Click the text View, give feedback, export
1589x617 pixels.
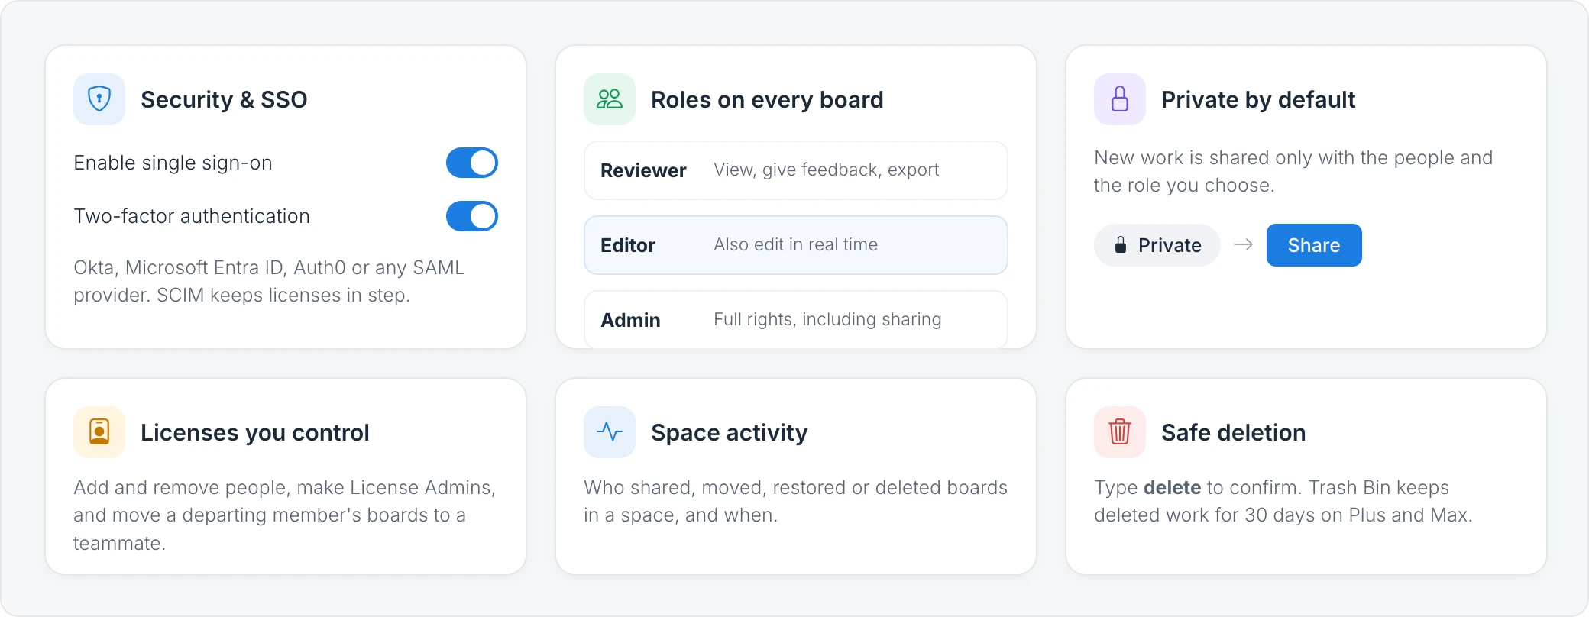click(827, 170)
